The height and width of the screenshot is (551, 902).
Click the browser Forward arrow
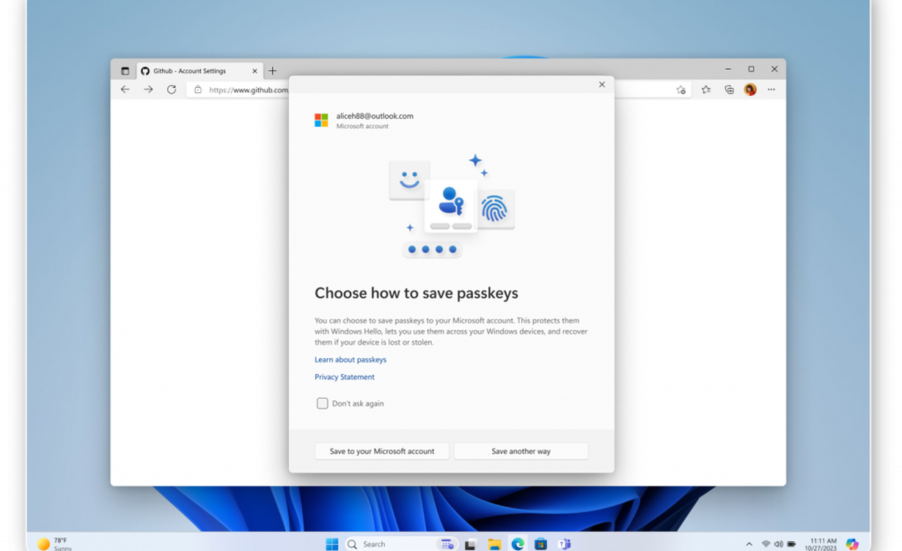click(x=148, y=90)
